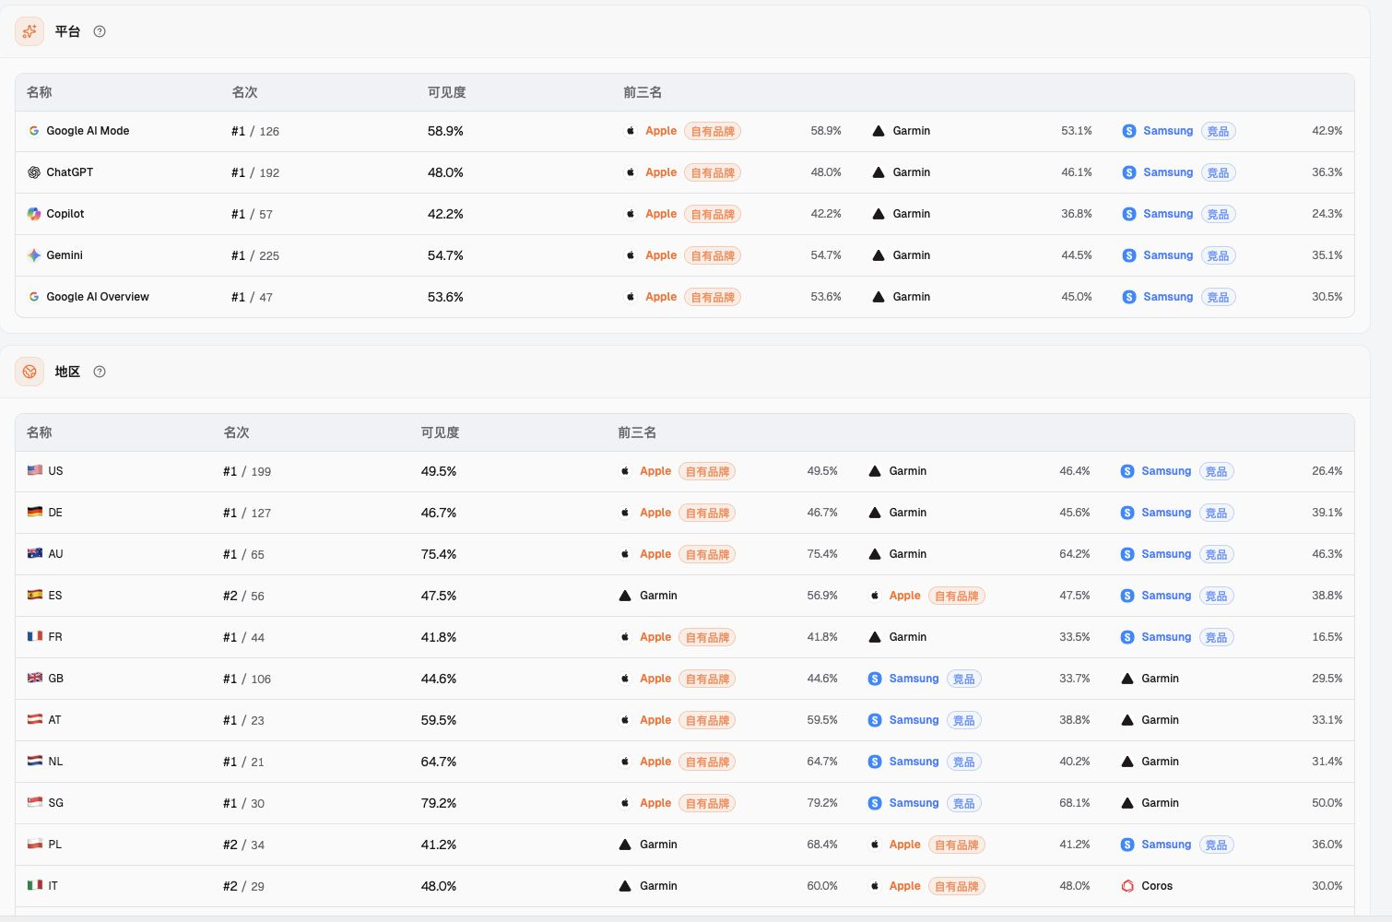Click Garmin percentage 68.4% in PL row
This screenshot has height=922, width=1392.
[x=822, y=845]
